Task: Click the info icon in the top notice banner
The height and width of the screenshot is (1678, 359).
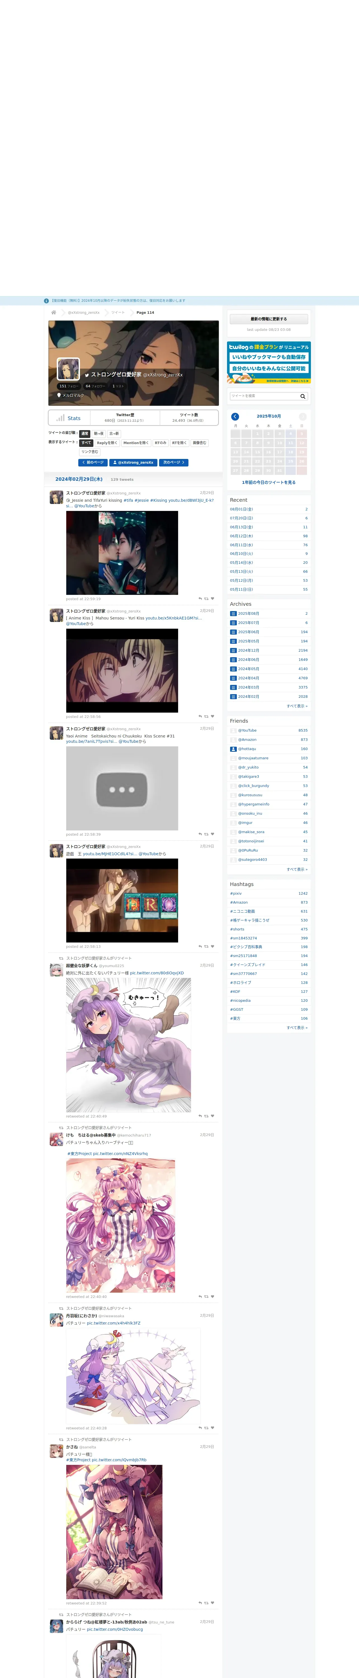Action: point(46,301)
